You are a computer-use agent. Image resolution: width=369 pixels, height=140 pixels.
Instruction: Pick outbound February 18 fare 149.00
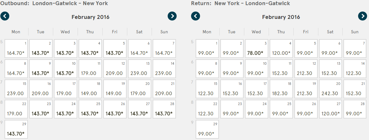coord(90,89)
